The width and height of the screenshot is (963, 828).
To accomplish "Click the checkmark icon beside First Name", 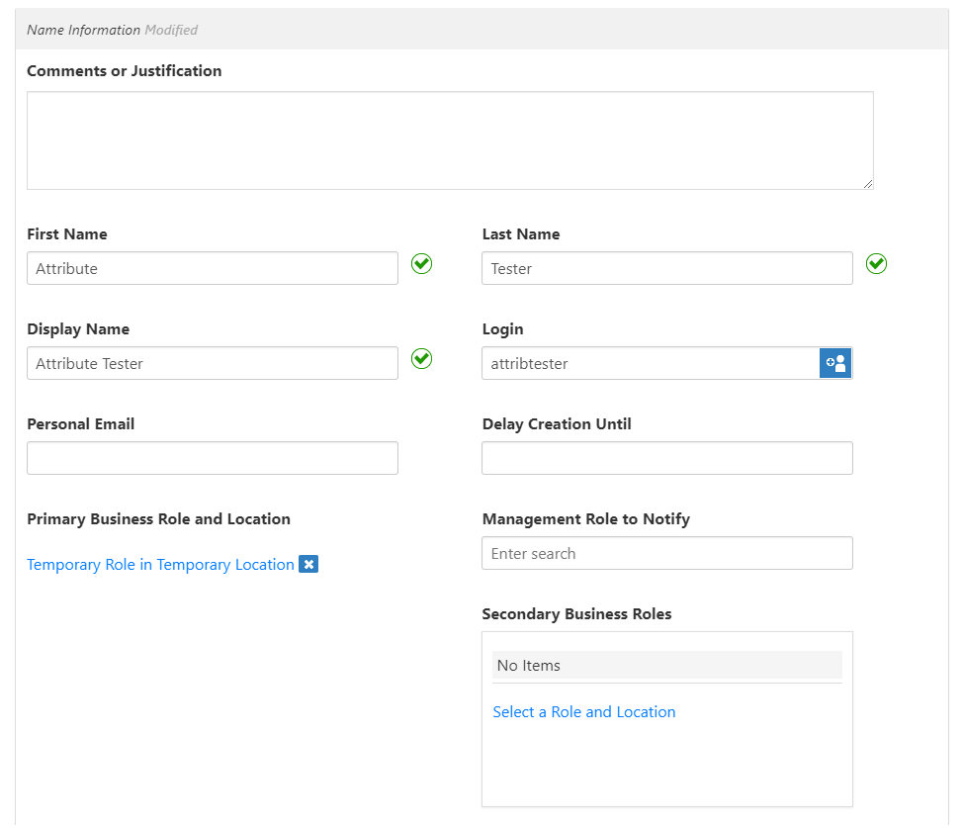I will 421,264.
